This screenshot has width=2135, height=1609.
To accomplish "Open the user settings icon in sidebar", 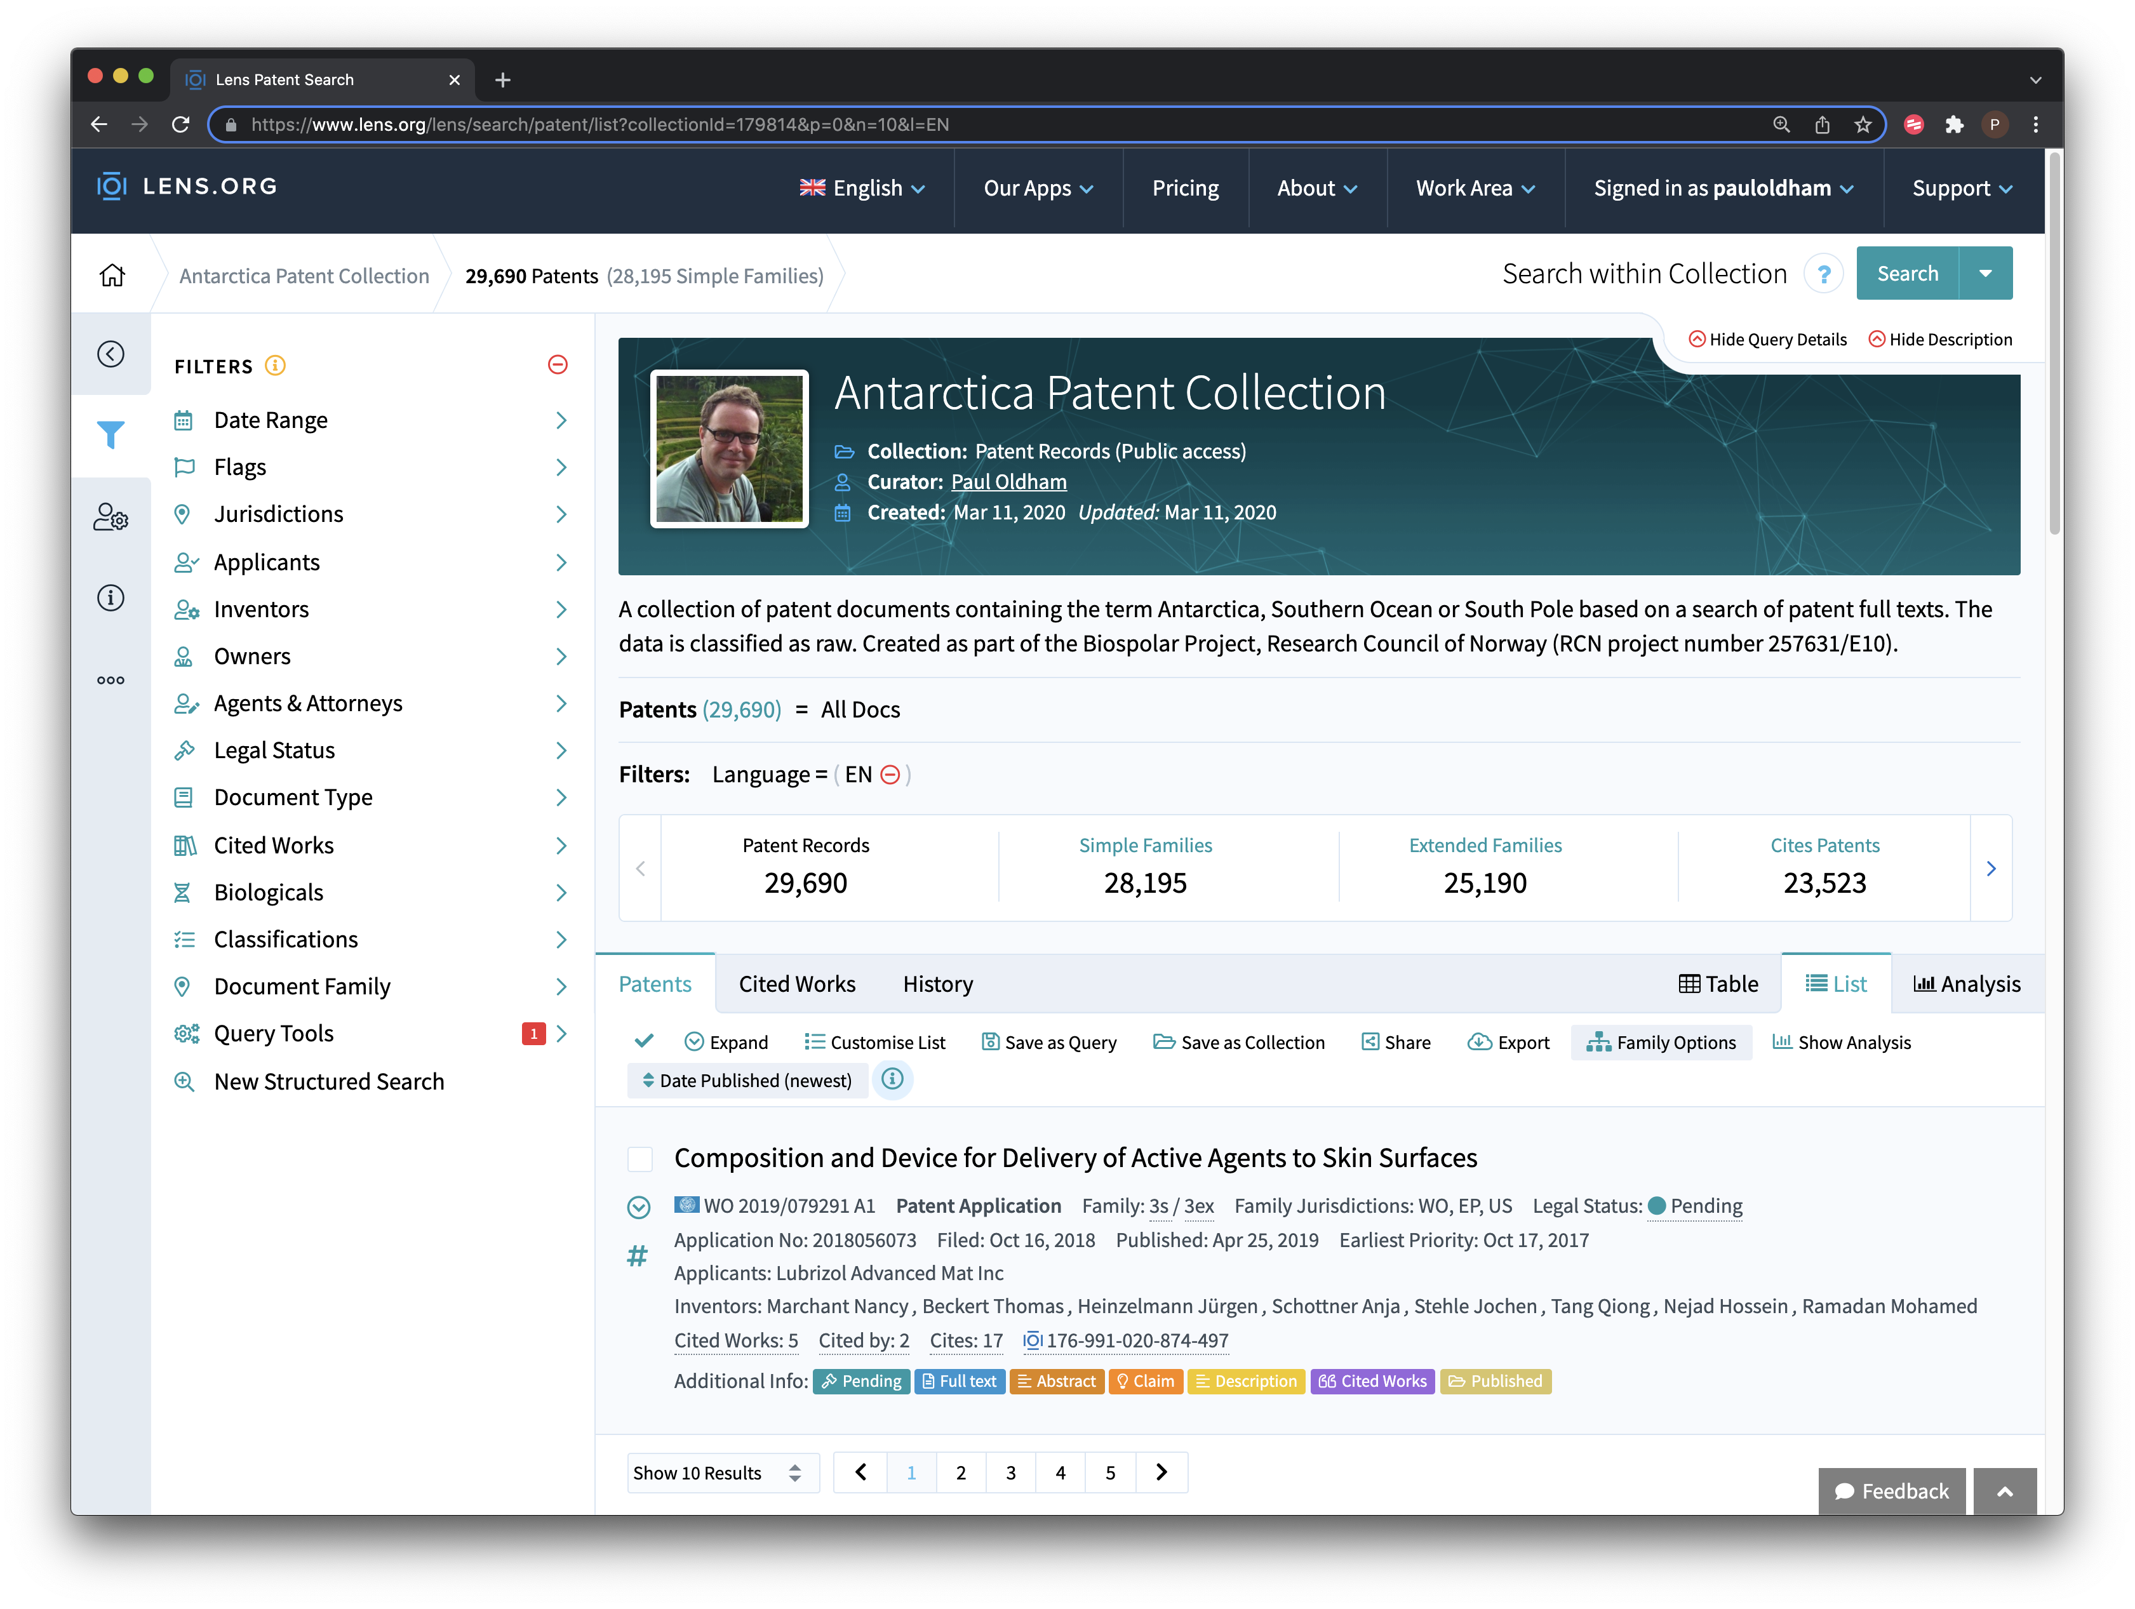I will 111,517.
